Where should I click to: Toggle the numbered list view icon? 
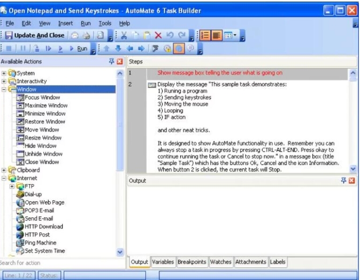pyautogui.click(x=205, y=35)
